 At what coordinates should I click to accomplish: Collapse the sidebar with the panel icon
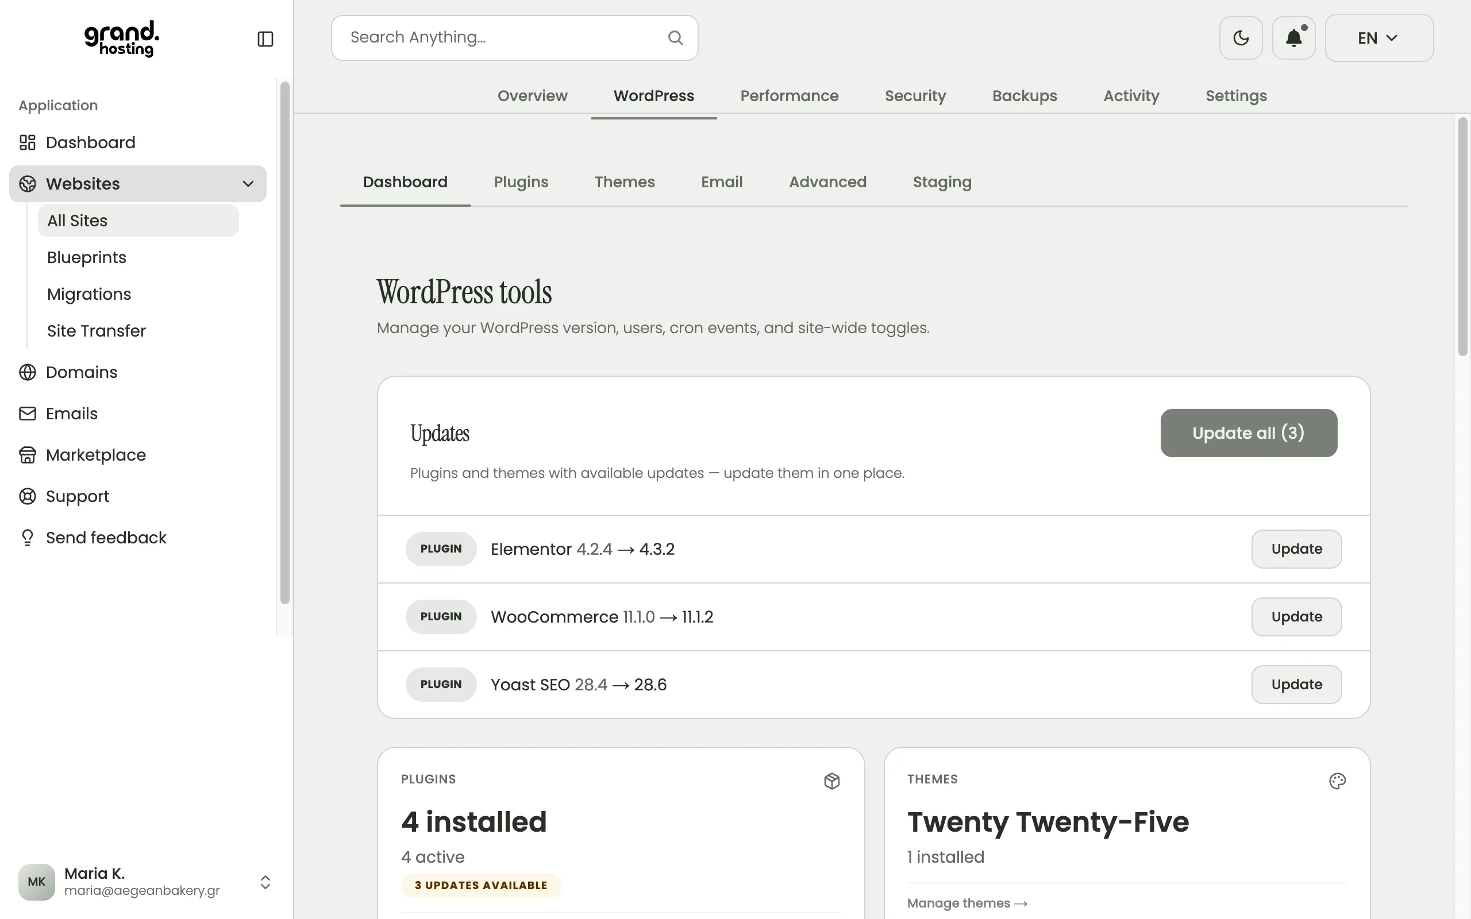tap(265, 39)
